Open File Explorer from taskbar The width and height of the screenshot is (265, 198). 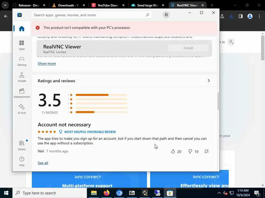click(94, 193)
